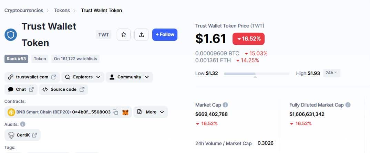Expand the Explorers dropdown
This screenshot has width=370, height=153.
point(83,77)
